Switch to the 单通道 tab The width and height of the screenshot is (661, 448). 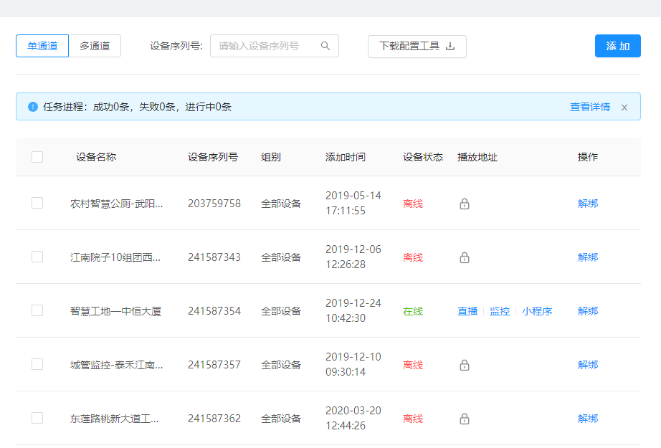[x=42, y=46]
